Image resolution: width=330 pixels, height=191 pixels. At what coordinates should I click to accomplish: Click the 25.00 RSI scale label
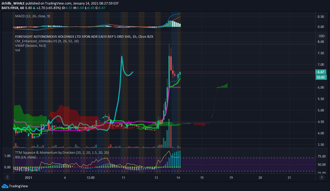[x=321, y=173]
